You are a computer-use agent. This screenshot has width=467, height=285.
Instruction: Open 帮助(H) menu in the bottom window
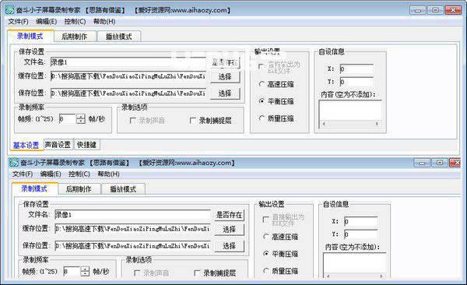[108, 174]
